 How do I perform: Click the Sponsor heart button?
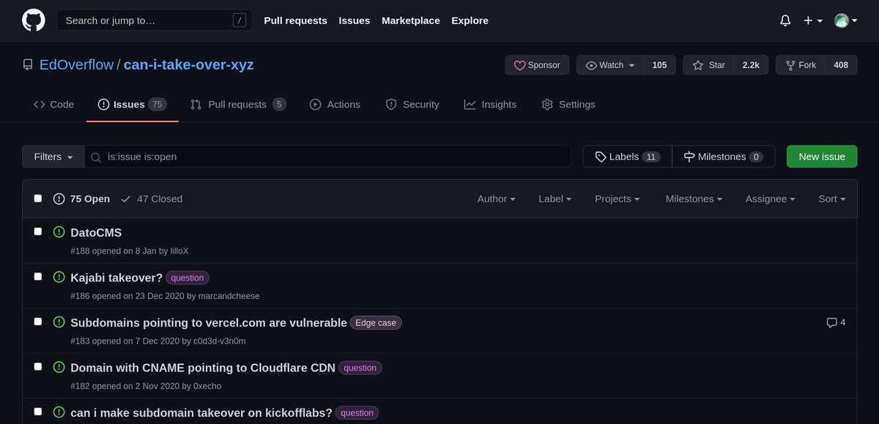click(x=537, y=65)
